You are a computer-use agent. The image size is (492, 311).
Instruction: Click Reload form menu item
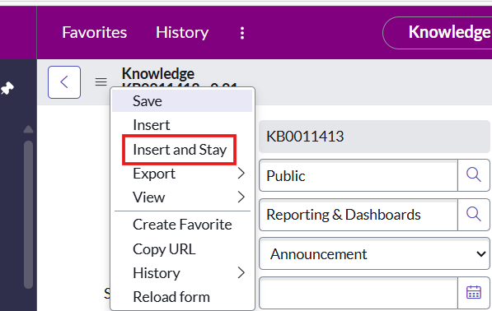click(x=182, y=297)
